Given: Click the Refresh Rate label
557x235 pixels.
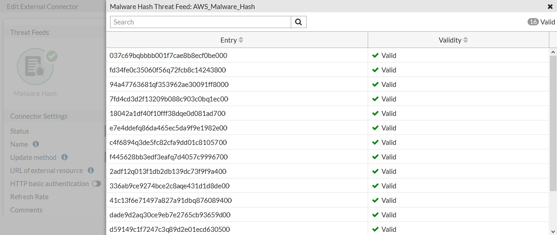Looking at the screenshot, I should pyautogui.click(x=29, y=197).
